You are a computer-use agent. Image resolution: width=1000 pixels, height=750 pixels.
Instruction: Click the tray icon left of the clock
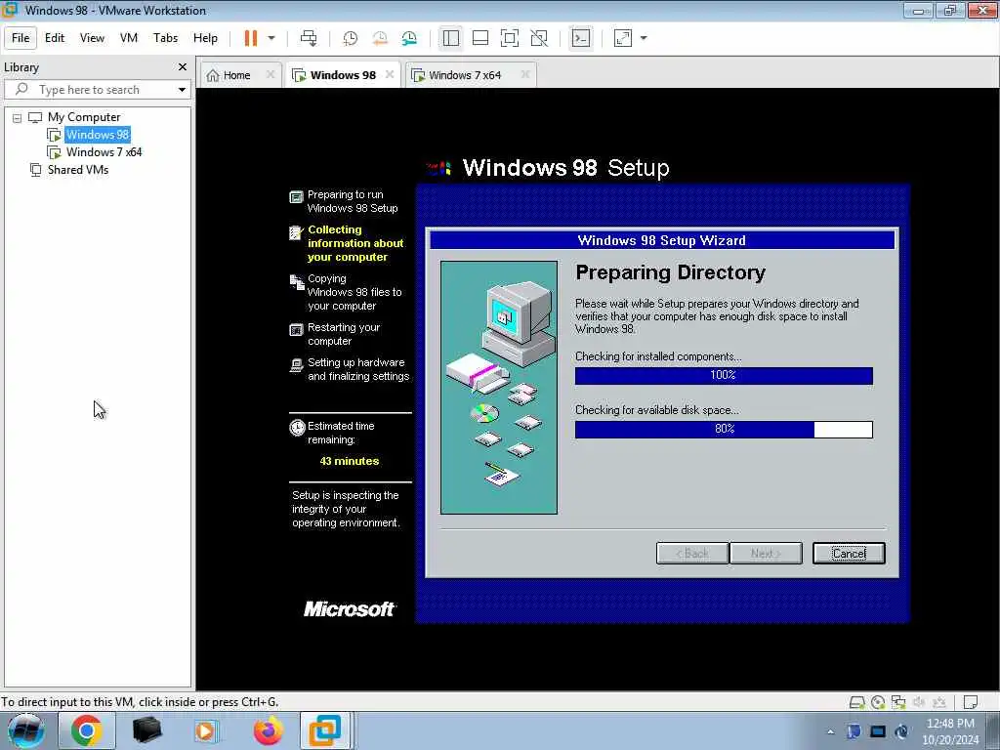click(901, 731)
